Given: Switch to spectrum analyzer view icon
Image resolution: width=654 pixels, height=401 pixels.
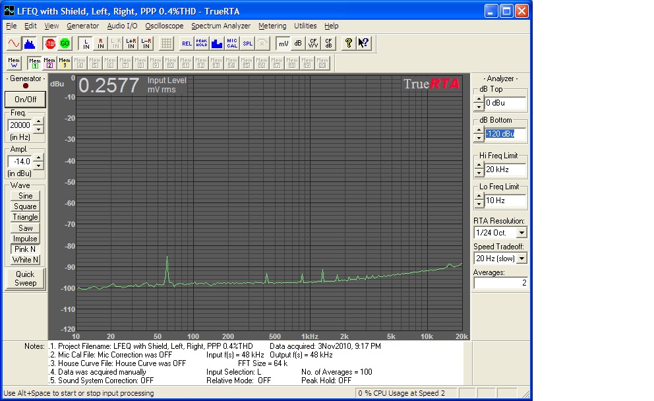Looking at the screenshot, I should click(29, 44).
